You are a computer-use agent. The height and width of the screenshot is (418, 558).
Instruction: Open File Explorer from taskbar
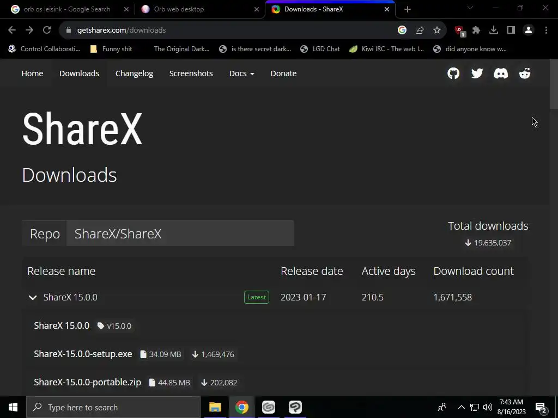[215, 407]
